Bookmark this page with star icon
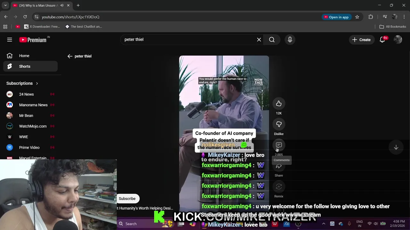 pos(357,17)
